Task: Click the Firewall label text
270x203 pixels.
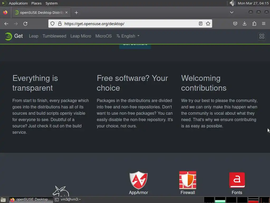Action: tap(188, 192)
